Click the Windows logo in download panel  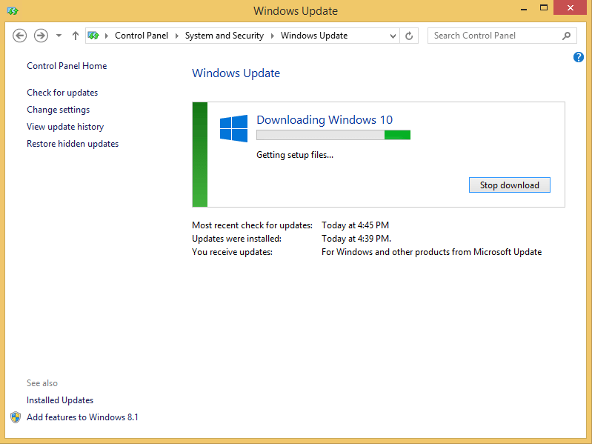click(x=233, y=128)
